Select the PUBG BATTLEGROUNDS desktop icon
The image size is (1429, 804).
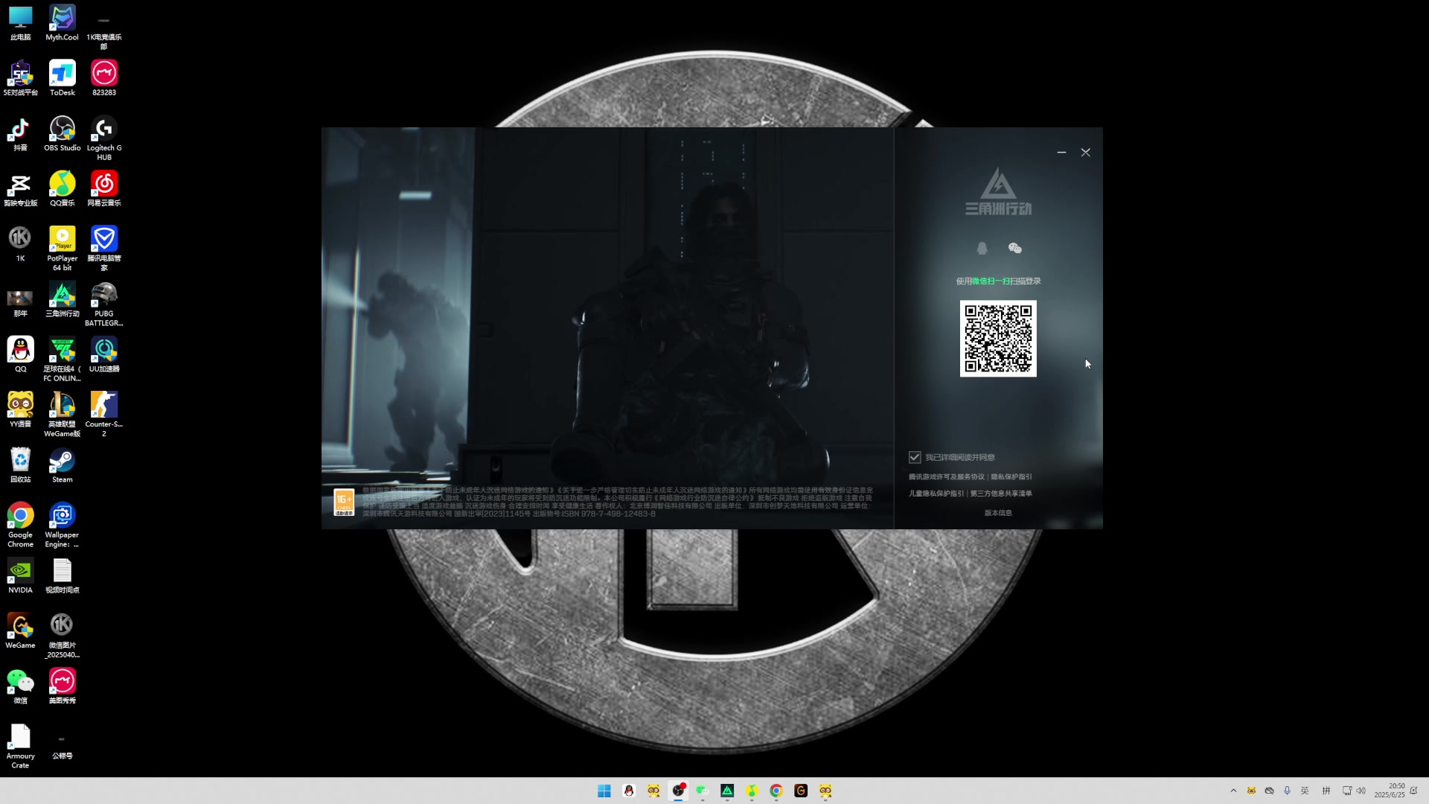click(x=104, y=304)
